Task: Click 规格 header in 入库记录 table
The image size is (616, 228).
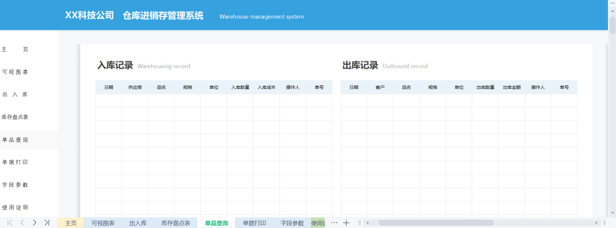Action: 188,88
